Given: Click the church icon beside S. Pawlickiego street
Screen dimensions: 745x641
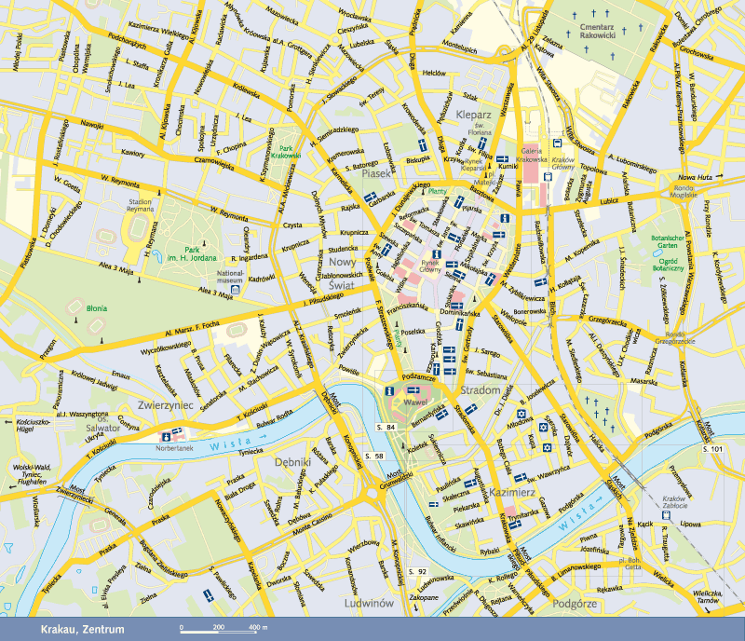Looking at the screenshot, I should pos(209,594).
